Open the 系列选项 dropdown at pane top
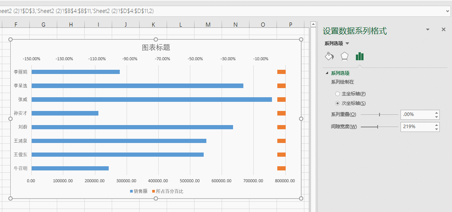The image size is (452, 212). (x=347, y=43)
